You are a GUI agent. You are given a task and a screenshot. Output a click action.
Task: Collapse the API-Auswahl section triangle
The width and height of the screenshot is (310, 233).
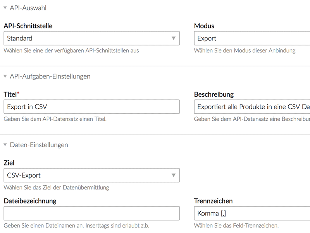(x=5, y=8)
